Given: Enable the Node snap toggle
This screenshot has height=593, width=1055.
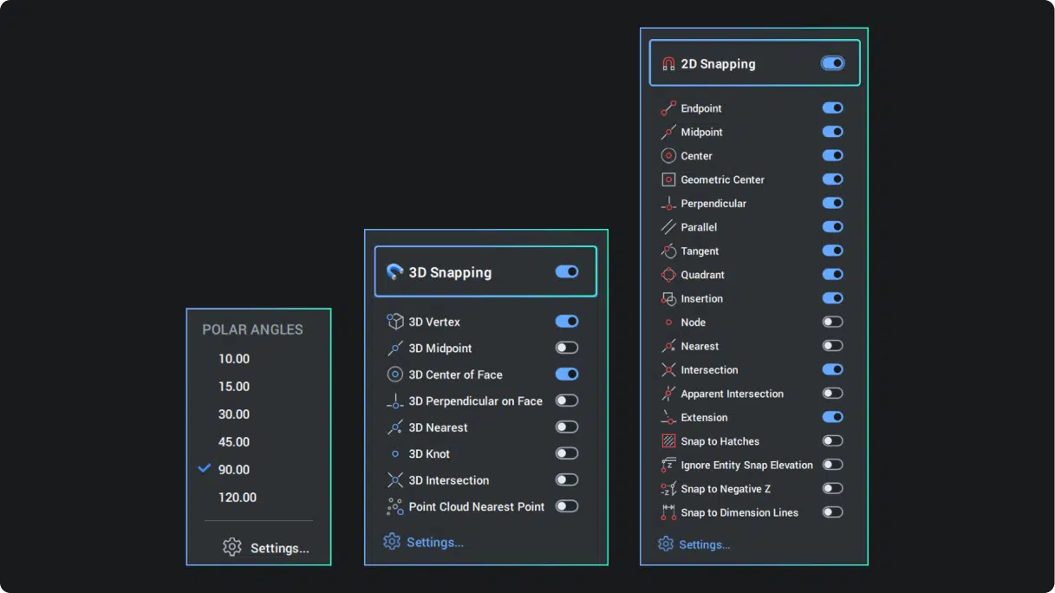Looking at the screenshot, I should pyautogui.click(x=832, y=322).
